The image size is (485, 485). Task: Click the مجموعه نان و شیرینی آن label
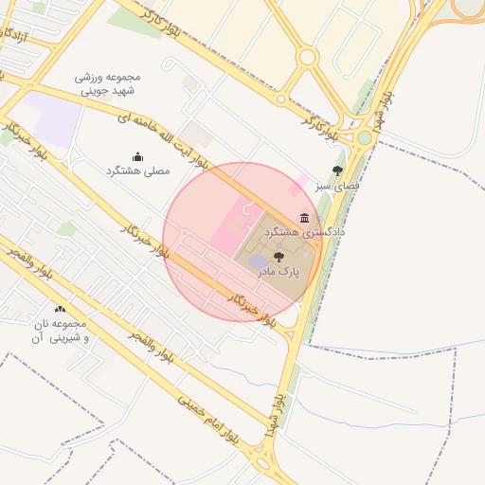60,332
